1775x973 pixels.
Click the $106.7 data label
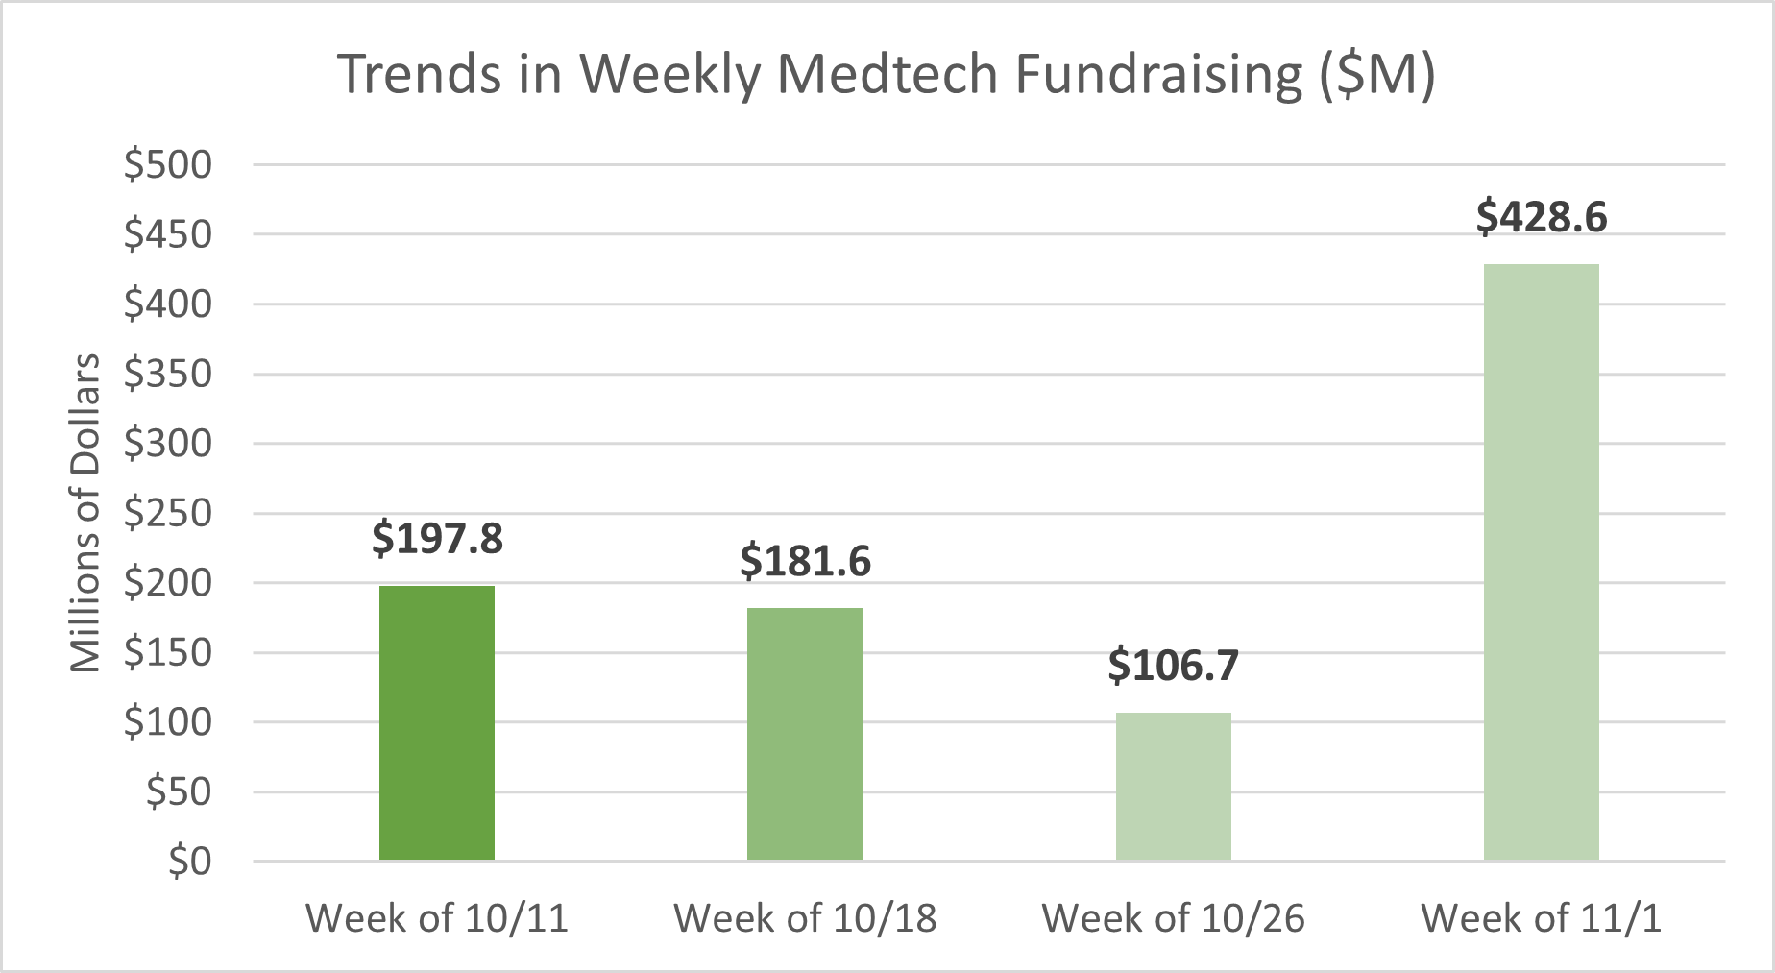pyautogui.click(x=1173, y=666)
